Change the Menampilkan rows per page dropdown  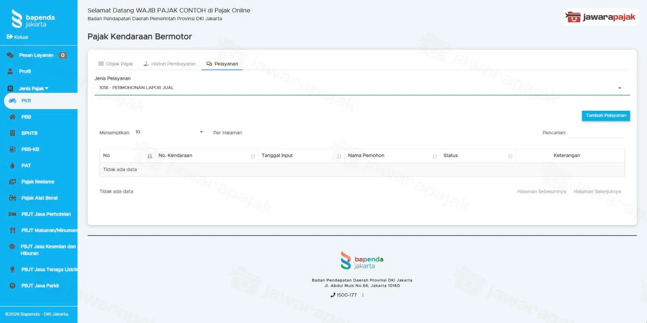tap(169, 132)
